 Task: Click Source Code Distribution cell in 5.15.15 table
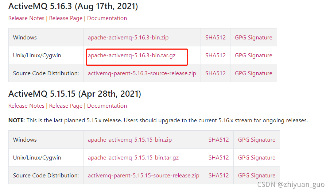46,176
